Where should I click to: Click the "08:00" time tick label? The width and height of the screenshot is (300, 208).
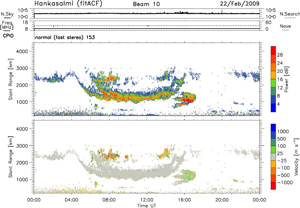pos(109,200)
